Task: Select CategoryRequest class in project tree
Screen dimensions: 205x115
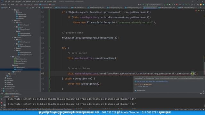Action: [x=24, y=29]
